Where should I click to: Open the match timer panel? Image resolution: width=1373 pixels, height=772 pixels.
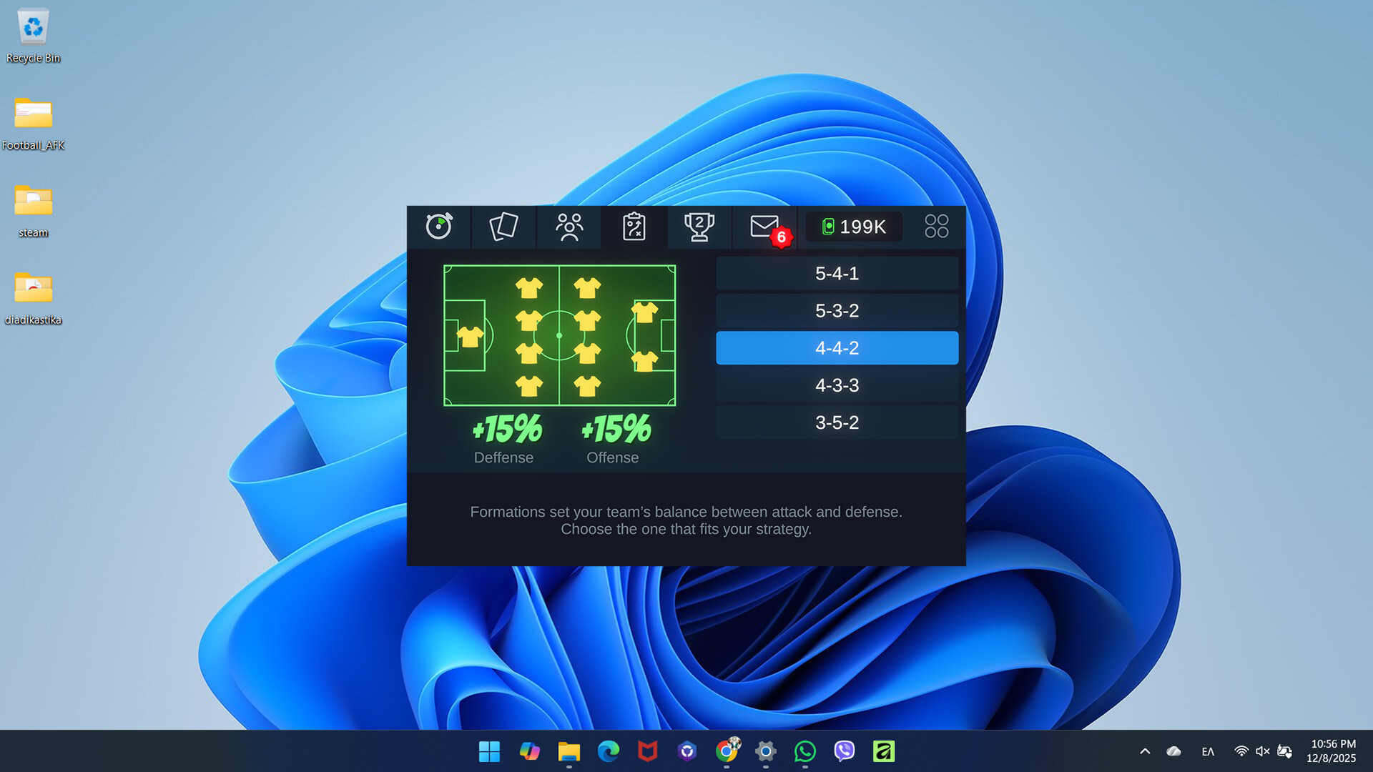click(x=439, y=227)
